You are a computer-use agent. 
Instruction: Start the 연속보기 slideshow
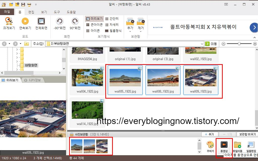[x=25, y=23]
